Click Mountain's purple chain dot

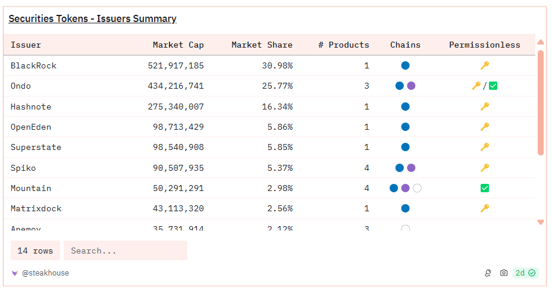click(x=406, y=188)
